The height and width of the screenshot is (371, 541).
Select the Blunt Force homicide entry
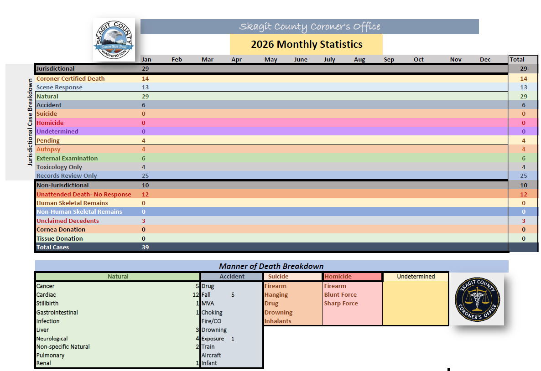(340, 294)
